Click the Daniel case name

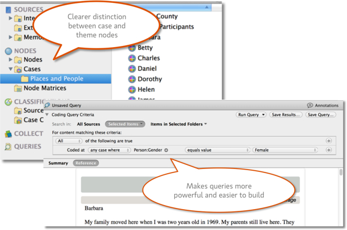click(147, 69)
